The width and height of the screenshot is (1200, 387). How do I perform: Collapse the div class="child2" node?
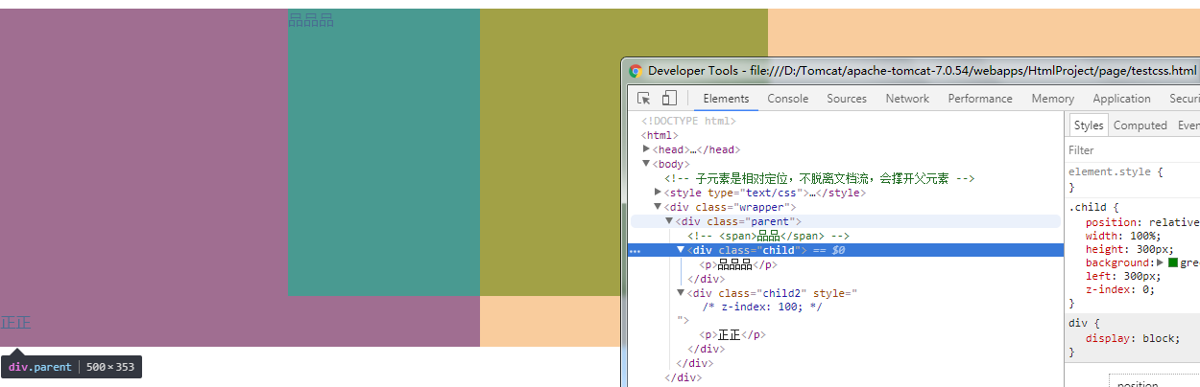[x=681, y=293]
